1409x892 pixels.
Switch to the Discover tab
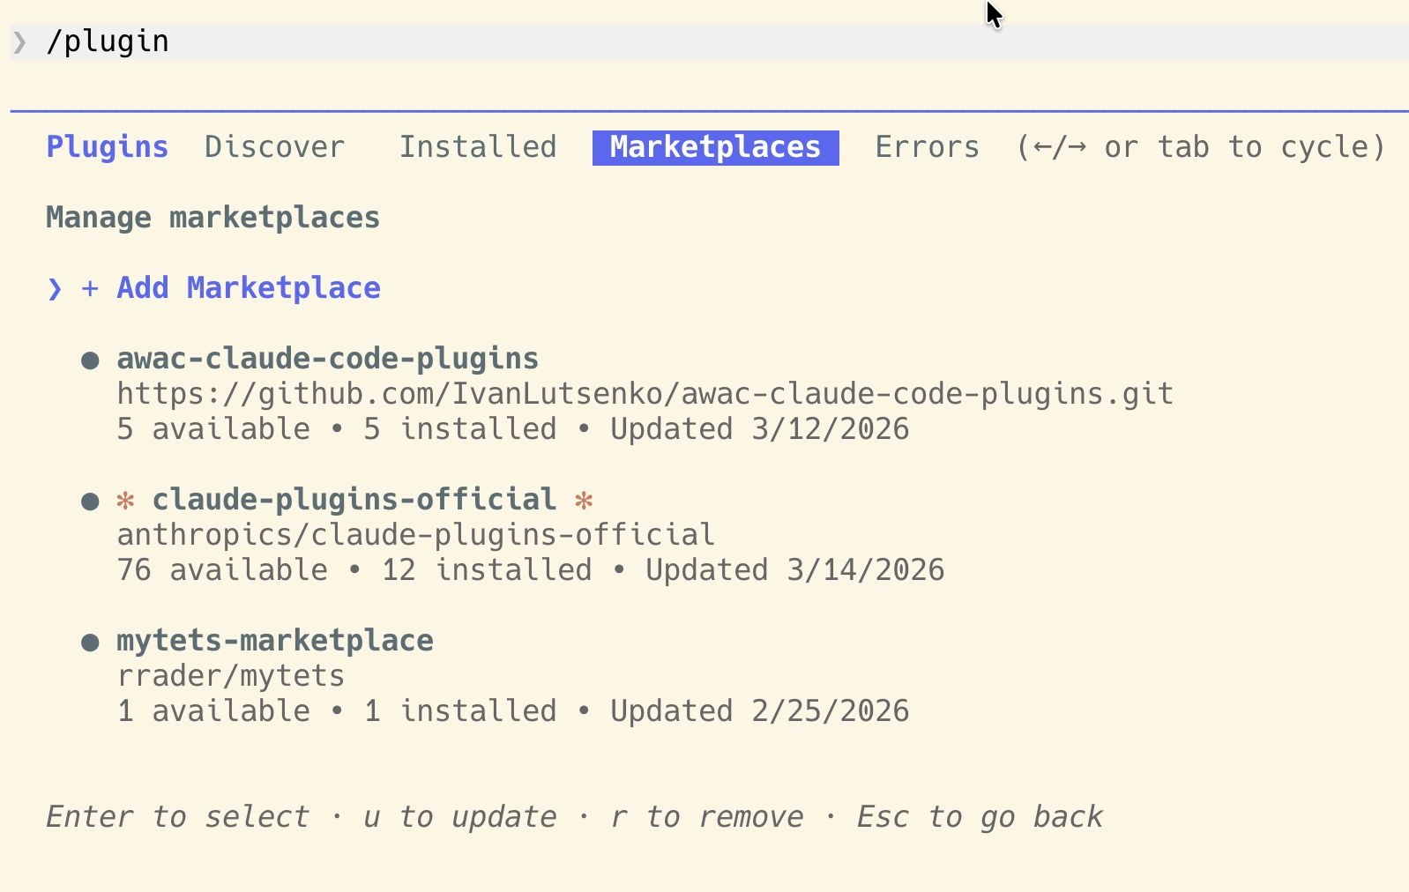[274, 147]
